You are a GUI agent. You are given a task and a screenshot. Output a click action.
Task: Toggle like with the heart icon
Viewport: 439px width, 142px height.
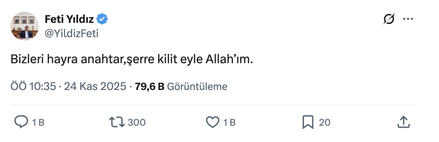point(212,122)
